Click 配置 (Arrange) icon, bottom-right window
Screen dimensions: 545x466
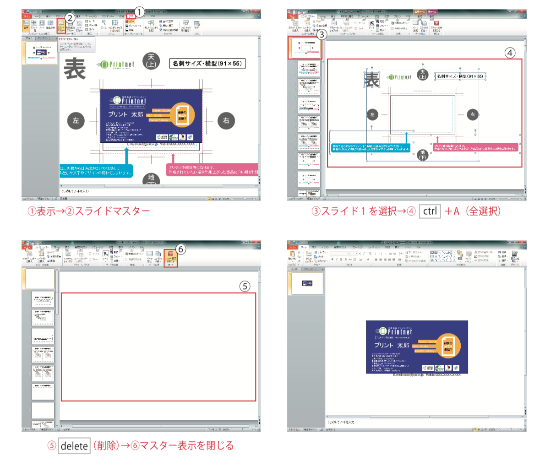[459, 255]
